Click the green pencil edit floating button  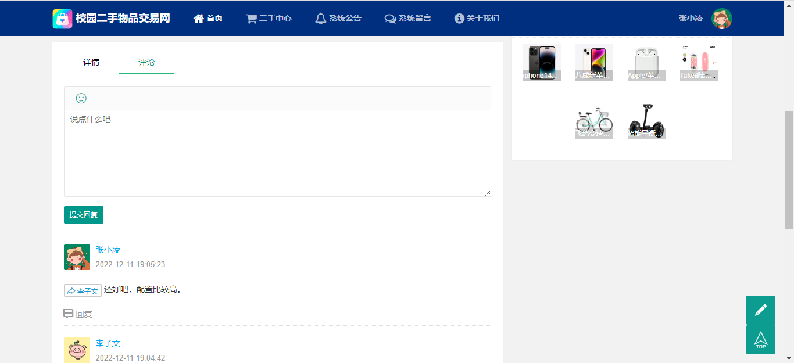761,310
